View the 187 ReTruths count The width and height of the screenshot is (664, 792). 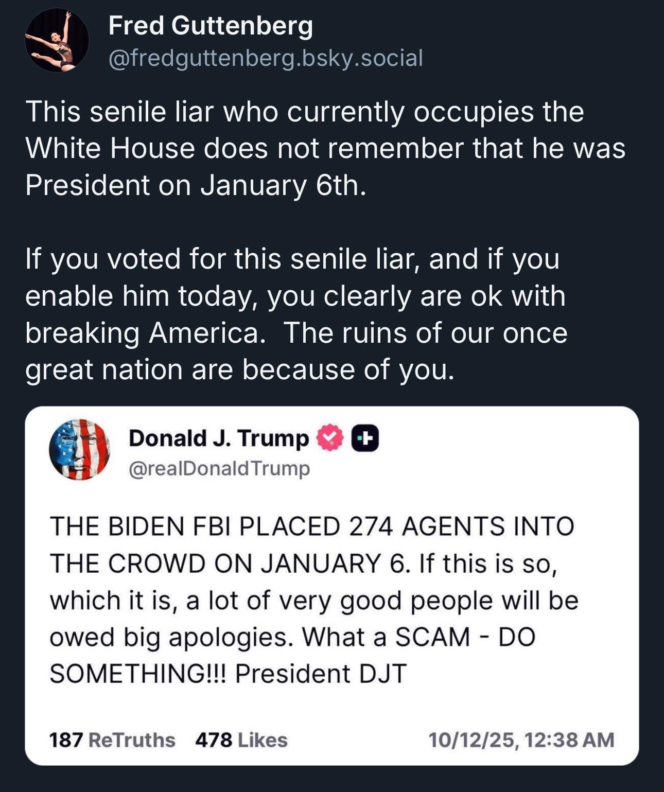tap(112, 740)
